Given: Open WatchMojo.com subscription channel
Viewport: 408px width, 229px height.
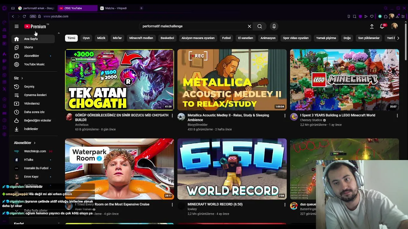Looking at the screenshot, I should (x=33, y=151).
